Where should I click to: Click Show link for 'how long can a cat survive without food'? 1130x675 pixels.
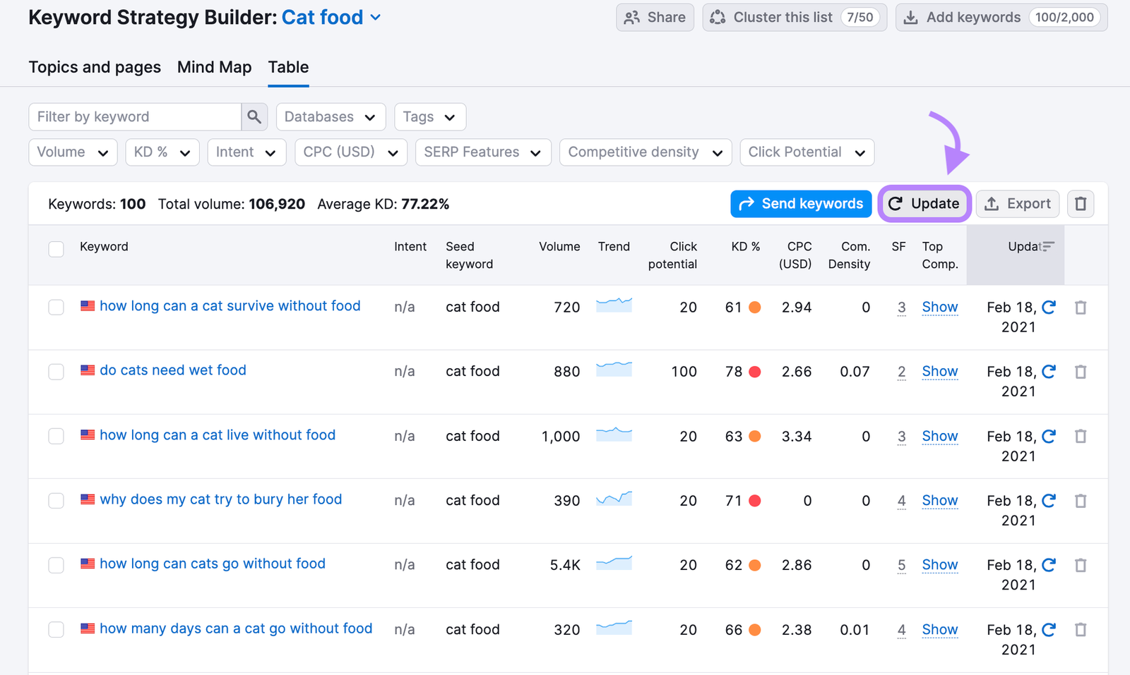(939, 308)
